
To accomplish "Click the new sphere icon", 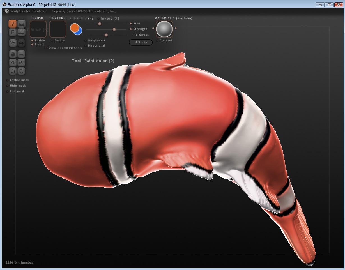I will tap(13, 54).
